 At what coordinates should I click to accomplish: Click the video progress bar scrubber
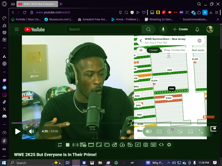point(37,123)
